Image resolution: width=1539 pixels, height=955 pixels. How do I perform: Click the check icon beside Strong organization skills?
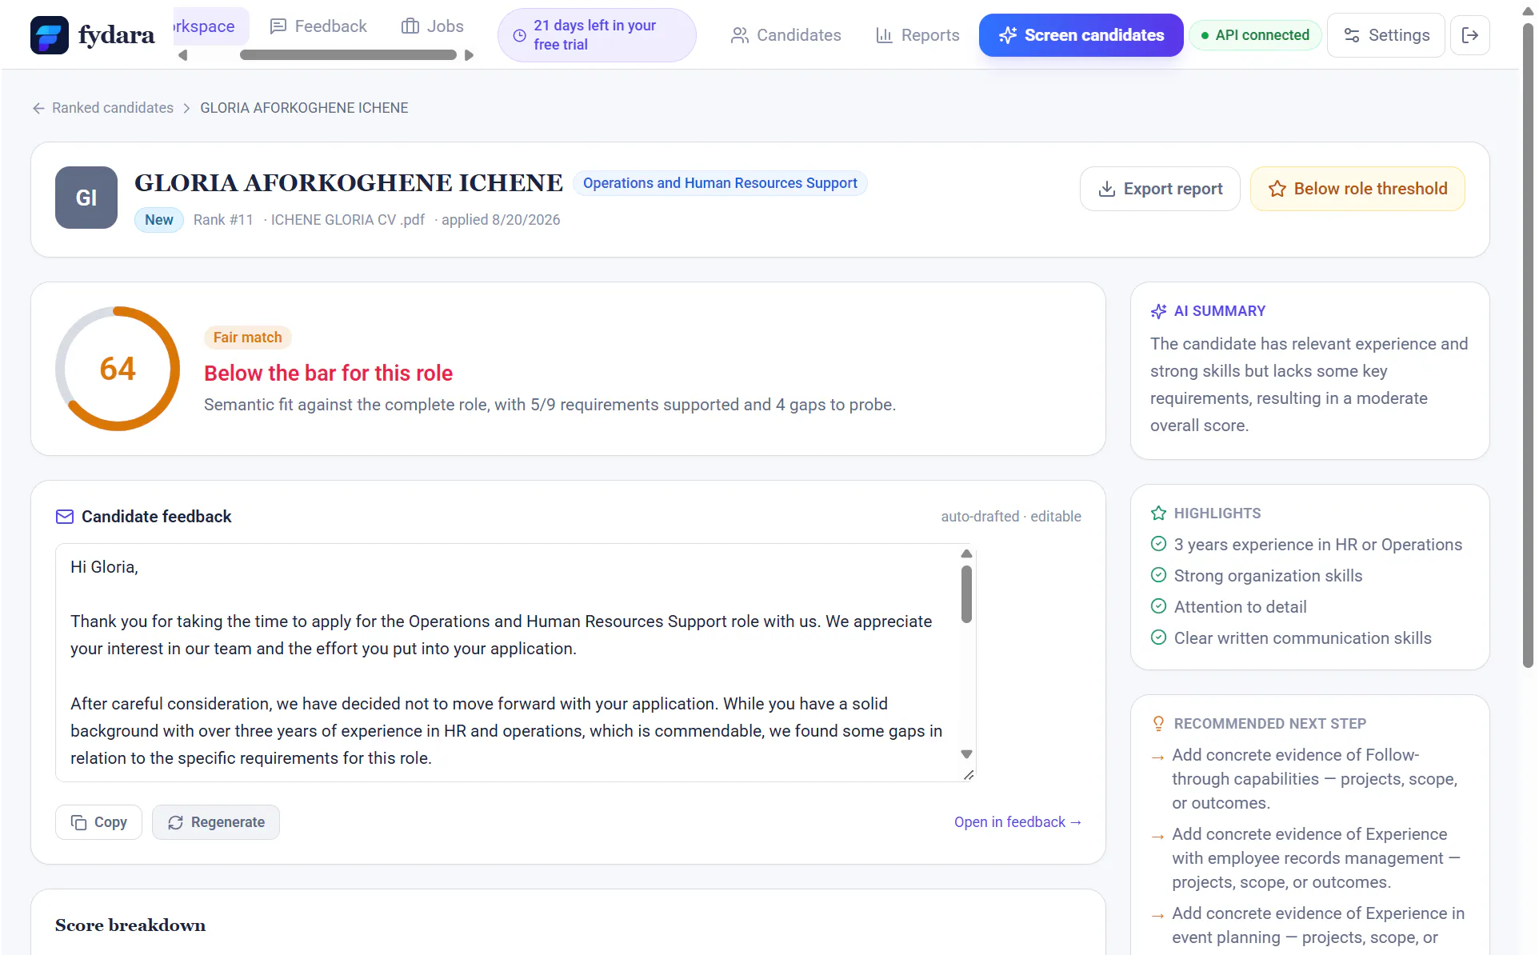(1158, 575)
